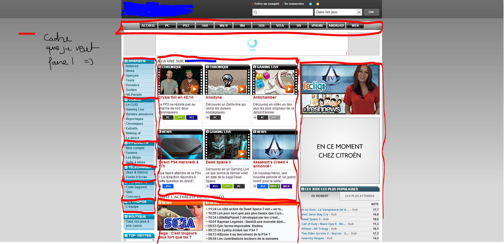
Task: Open the Direct PS4 news thumbnail
Action: [x=180, y=147]
